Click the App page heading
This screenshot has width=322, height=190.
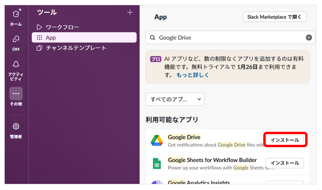coord(161,17)
